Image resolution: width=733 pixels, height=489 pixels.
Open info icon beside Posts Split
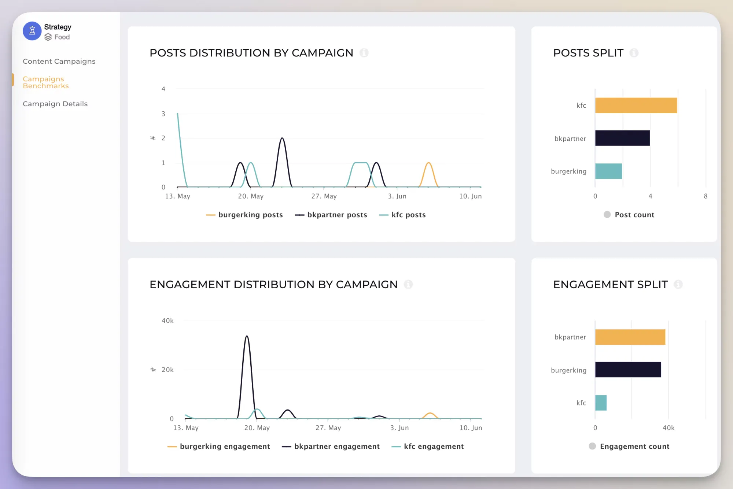click(x=634, y=53)
